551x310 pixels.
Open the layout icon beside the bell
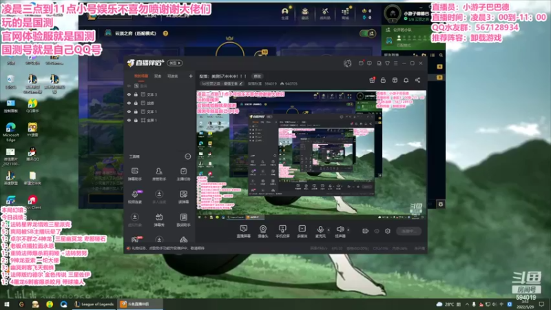[395, 80]
